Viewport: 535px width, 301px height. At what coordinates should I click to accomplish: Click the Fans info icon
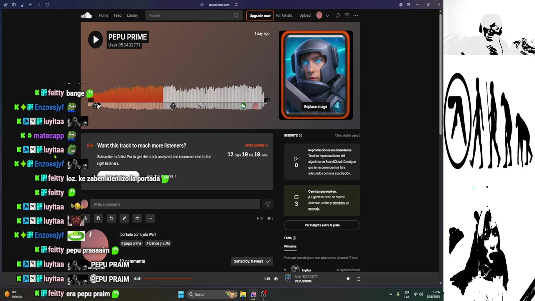(x=295, y=238)
